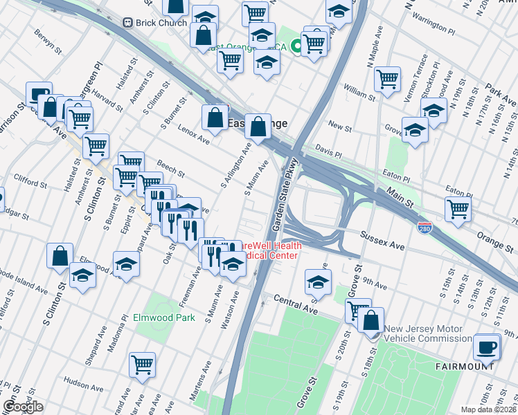Screen dimensions: 518x415
Task: Select the Elmwood Park label
Action: tap(164, 317)
